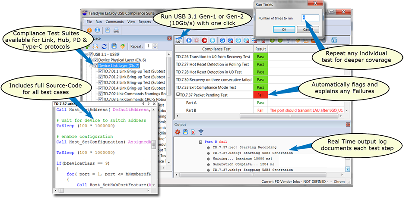The height and width of the screenshot is (203, 406).
Task: Click the test tree vertical scrollbar
Action: pyautogui.click(x=168, y=76)
